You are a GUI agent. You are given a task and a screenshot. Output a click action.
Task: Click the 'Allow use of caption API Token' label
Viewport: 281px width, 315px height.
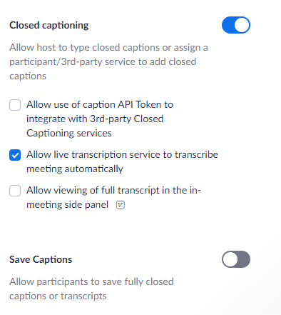100,119
